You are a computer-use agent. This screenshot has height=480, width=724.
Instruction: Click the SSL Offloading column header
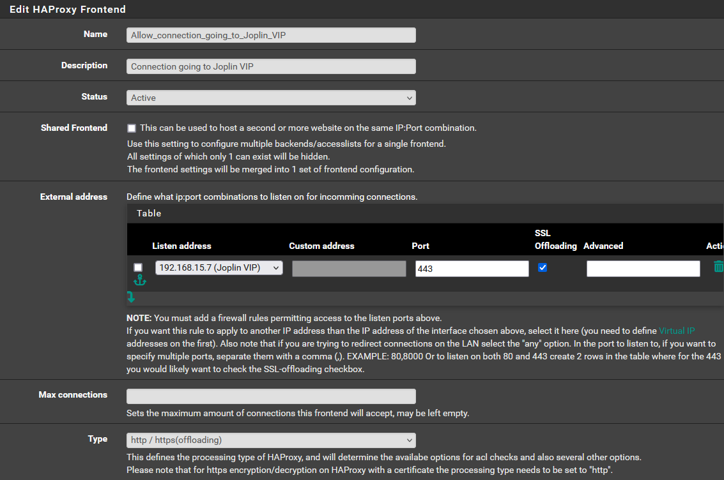555,239
